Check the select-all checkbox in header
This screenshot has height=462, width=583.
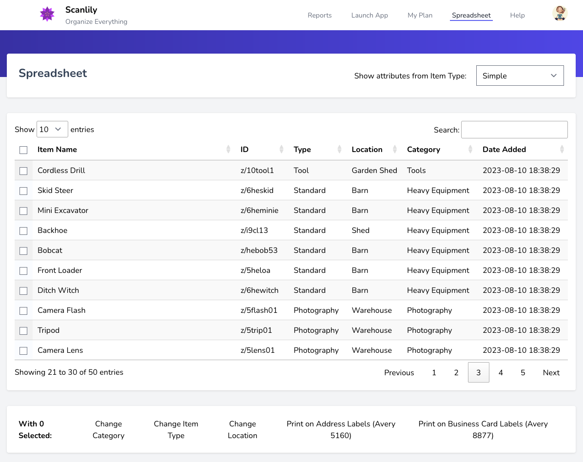pyautogui.click(x=23, y=150)
